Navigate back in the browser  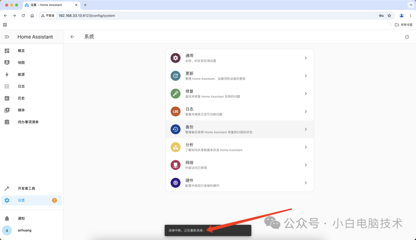[x=5, y=16]
